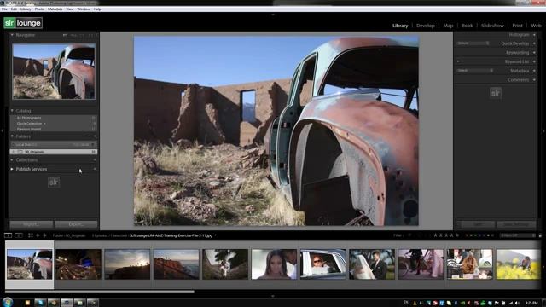This screenshot has width=546, height=307.
Task: Click the plus icon on Folders panel
Action: (95, 136)
